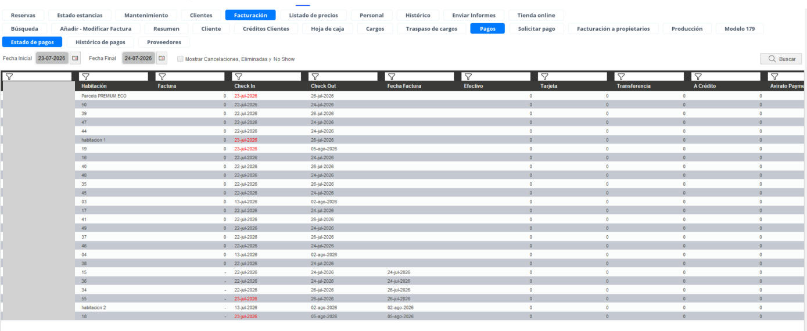The height and width of the screenshot is (331, 807).
Task: Open the Clientes tab
Action: pyautogui.click(x=201, y=15)
